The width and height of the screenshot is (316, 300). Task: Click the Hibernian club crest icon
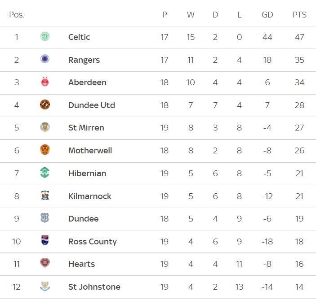click(45, 173)
